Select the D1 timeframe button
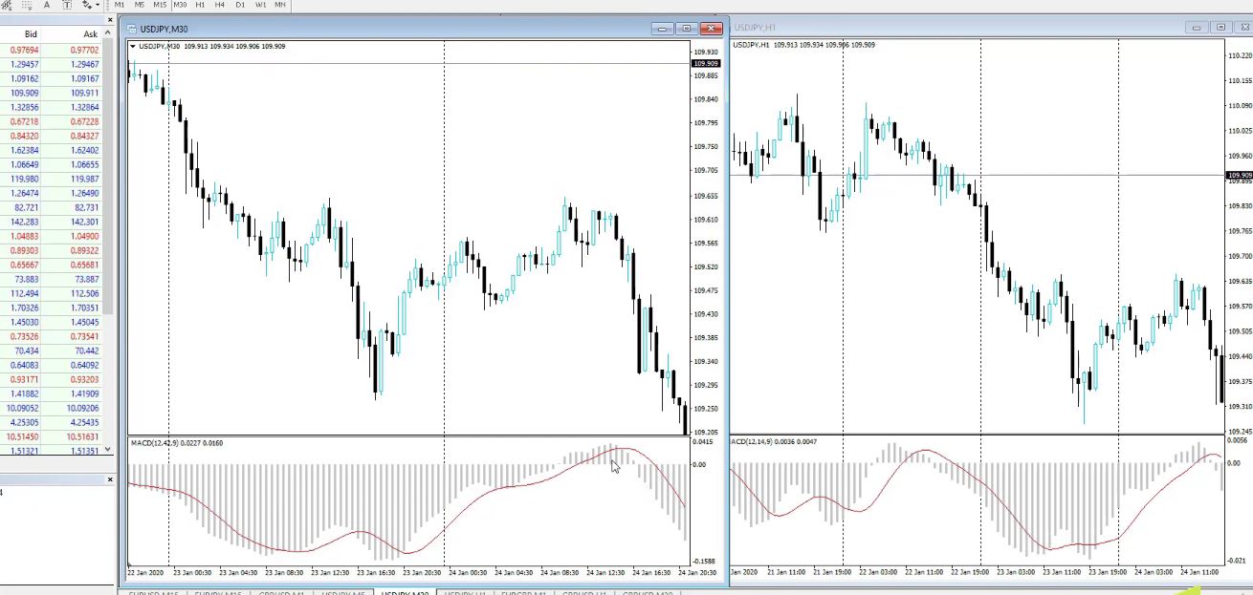 pos(240,5)
